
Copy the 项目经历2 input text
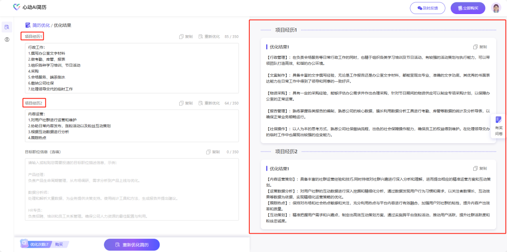186,103
